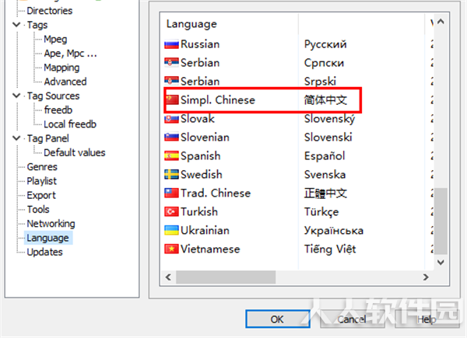Click the native name Русский
Screen dimensions: 467x338
[x=325, y=44]
